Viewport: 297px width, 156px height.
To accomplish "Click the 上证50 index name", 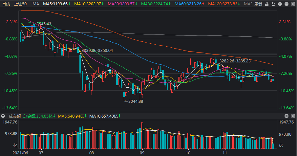I will tap(20, 4).
